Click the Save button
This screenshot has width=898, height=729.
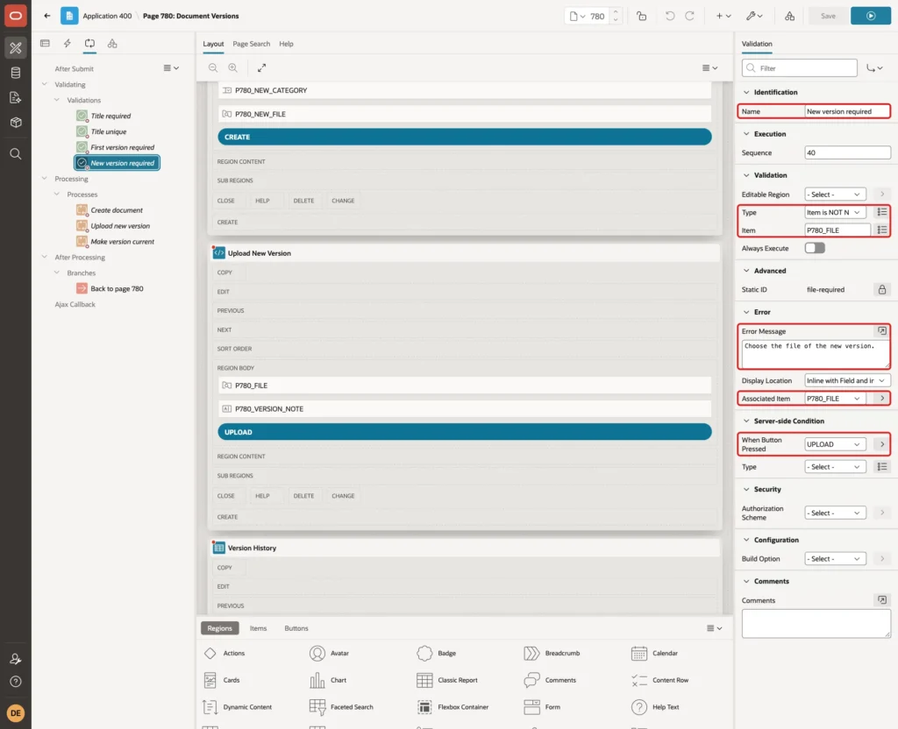828,16
